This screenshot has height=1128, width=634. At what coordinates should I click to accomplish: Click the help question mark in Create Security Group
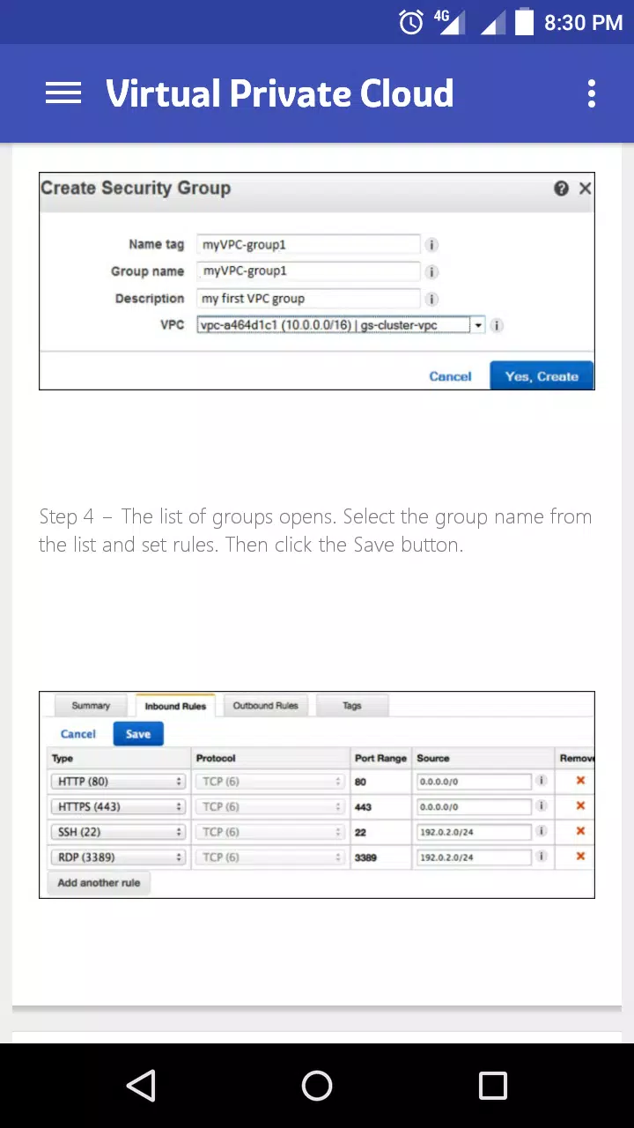pos(561,189)
